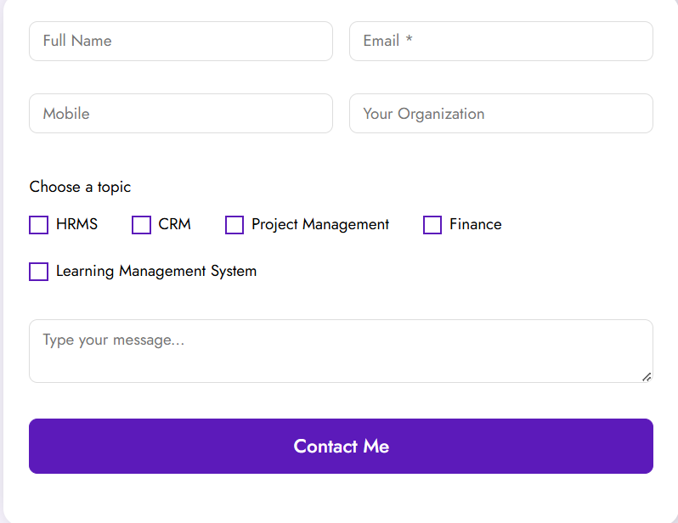678x523 pixels.
Task: Click the Full Name input field
Action: coord(181,41)
